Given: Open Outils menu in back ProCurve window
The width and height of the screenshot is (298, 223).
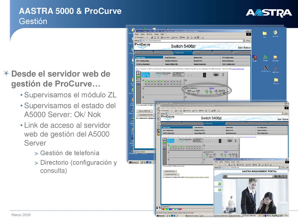Looking at the screenshot, I should click(x=162, y=34).
